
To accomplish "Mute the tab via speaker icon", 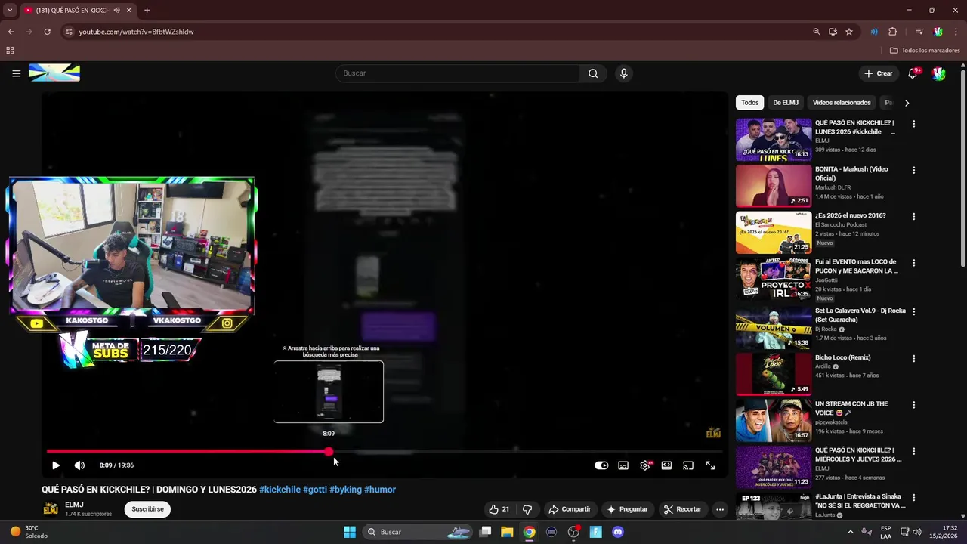I will tap(116, 11).
